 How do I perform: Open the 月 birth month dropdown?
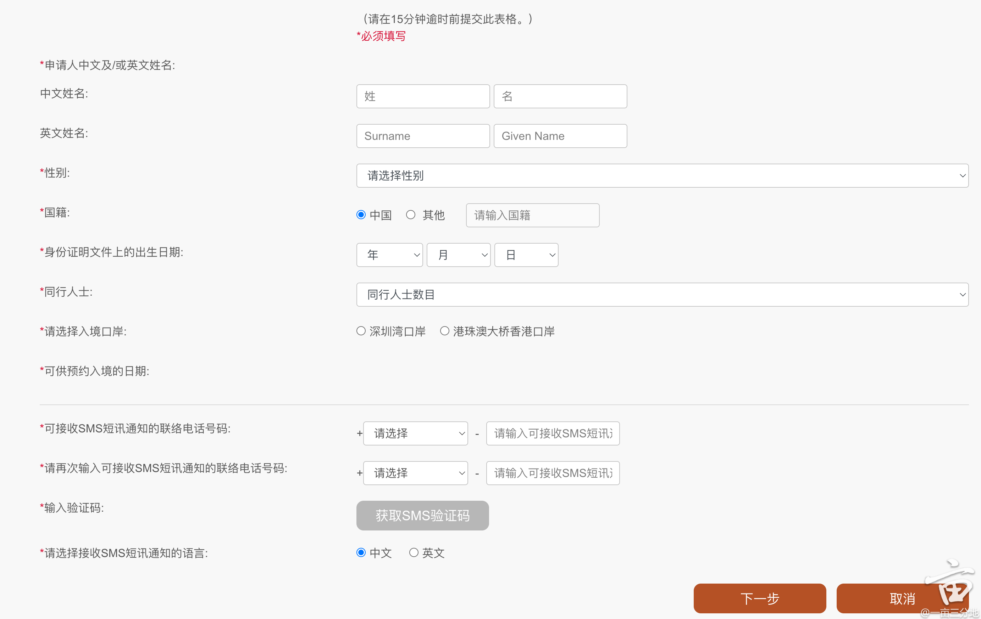click(458, 255)
